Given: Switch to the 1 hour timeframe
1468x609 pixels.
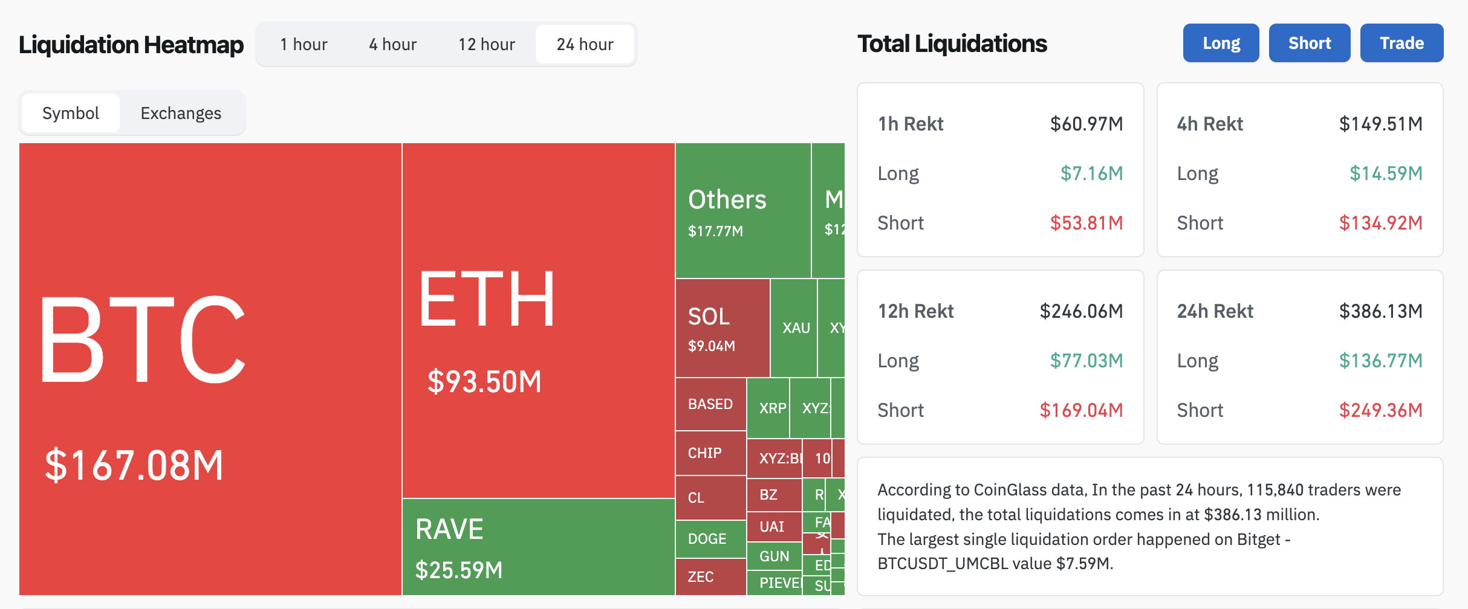Looking at the screenshot, I should tap(303, 43).
